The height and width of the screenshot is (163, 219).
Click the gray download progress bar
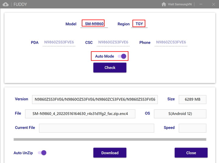[110, 139]
